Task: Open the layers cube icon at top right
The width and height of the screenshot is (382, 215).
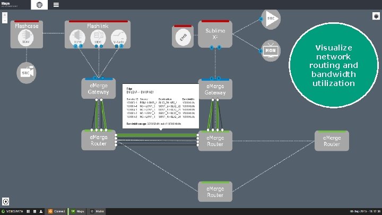Action: click(x=376, y=16)
